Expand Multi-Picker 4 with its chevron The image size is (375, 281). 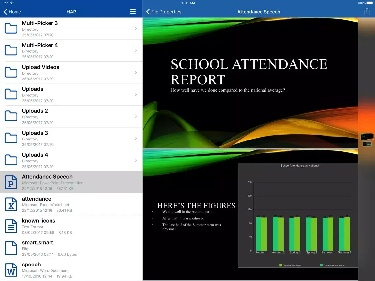[136, 50]
